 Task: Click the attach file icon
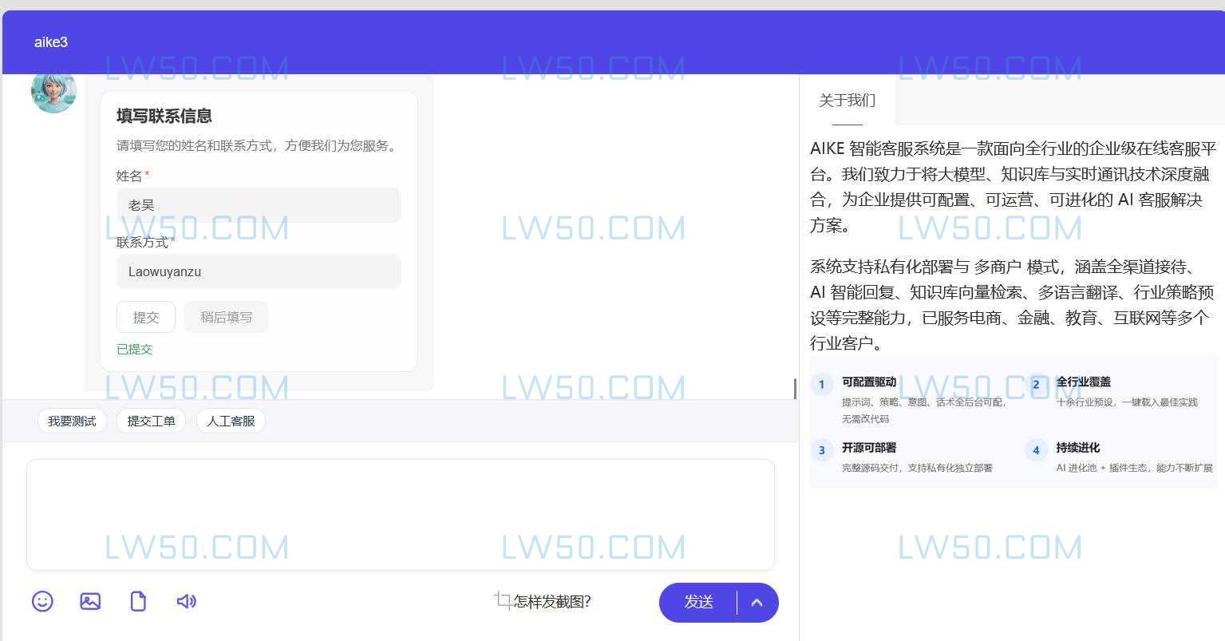click(x=138, y=601)
